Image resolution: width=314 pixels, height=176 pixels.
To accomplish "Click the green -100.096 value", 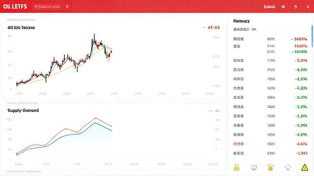I will coord(299,52).
